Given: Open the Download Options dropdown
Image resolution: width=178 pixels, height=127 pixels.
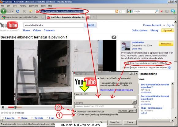Looking at the screenshot, I should pos(127,111).
